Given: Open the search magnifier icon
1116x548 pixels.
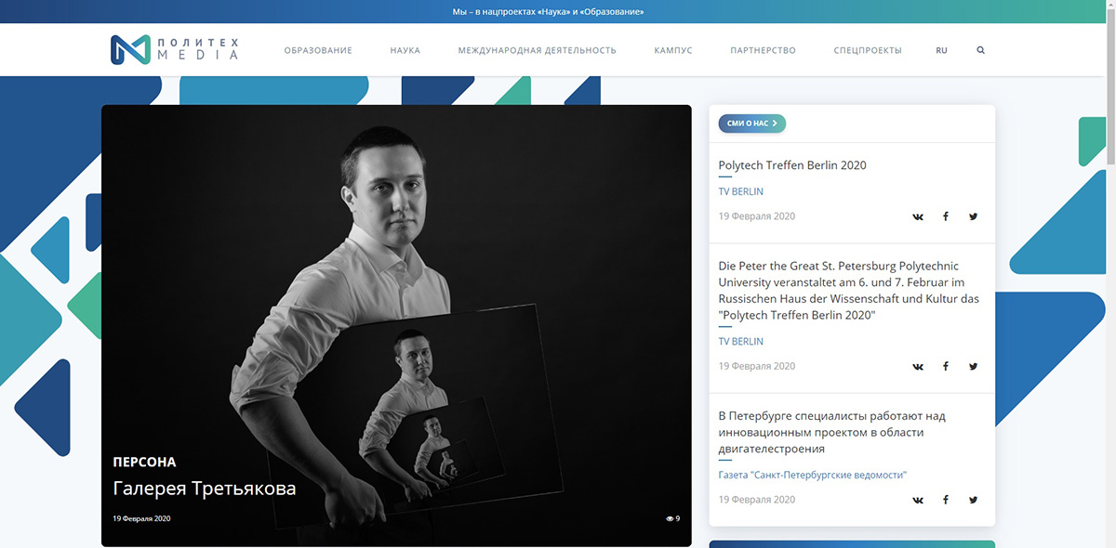Looking at the screenshot, I should pos(980,50).
